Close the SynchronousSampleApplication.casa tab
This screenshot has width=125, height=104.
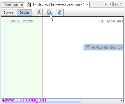(x=87, y=5)
